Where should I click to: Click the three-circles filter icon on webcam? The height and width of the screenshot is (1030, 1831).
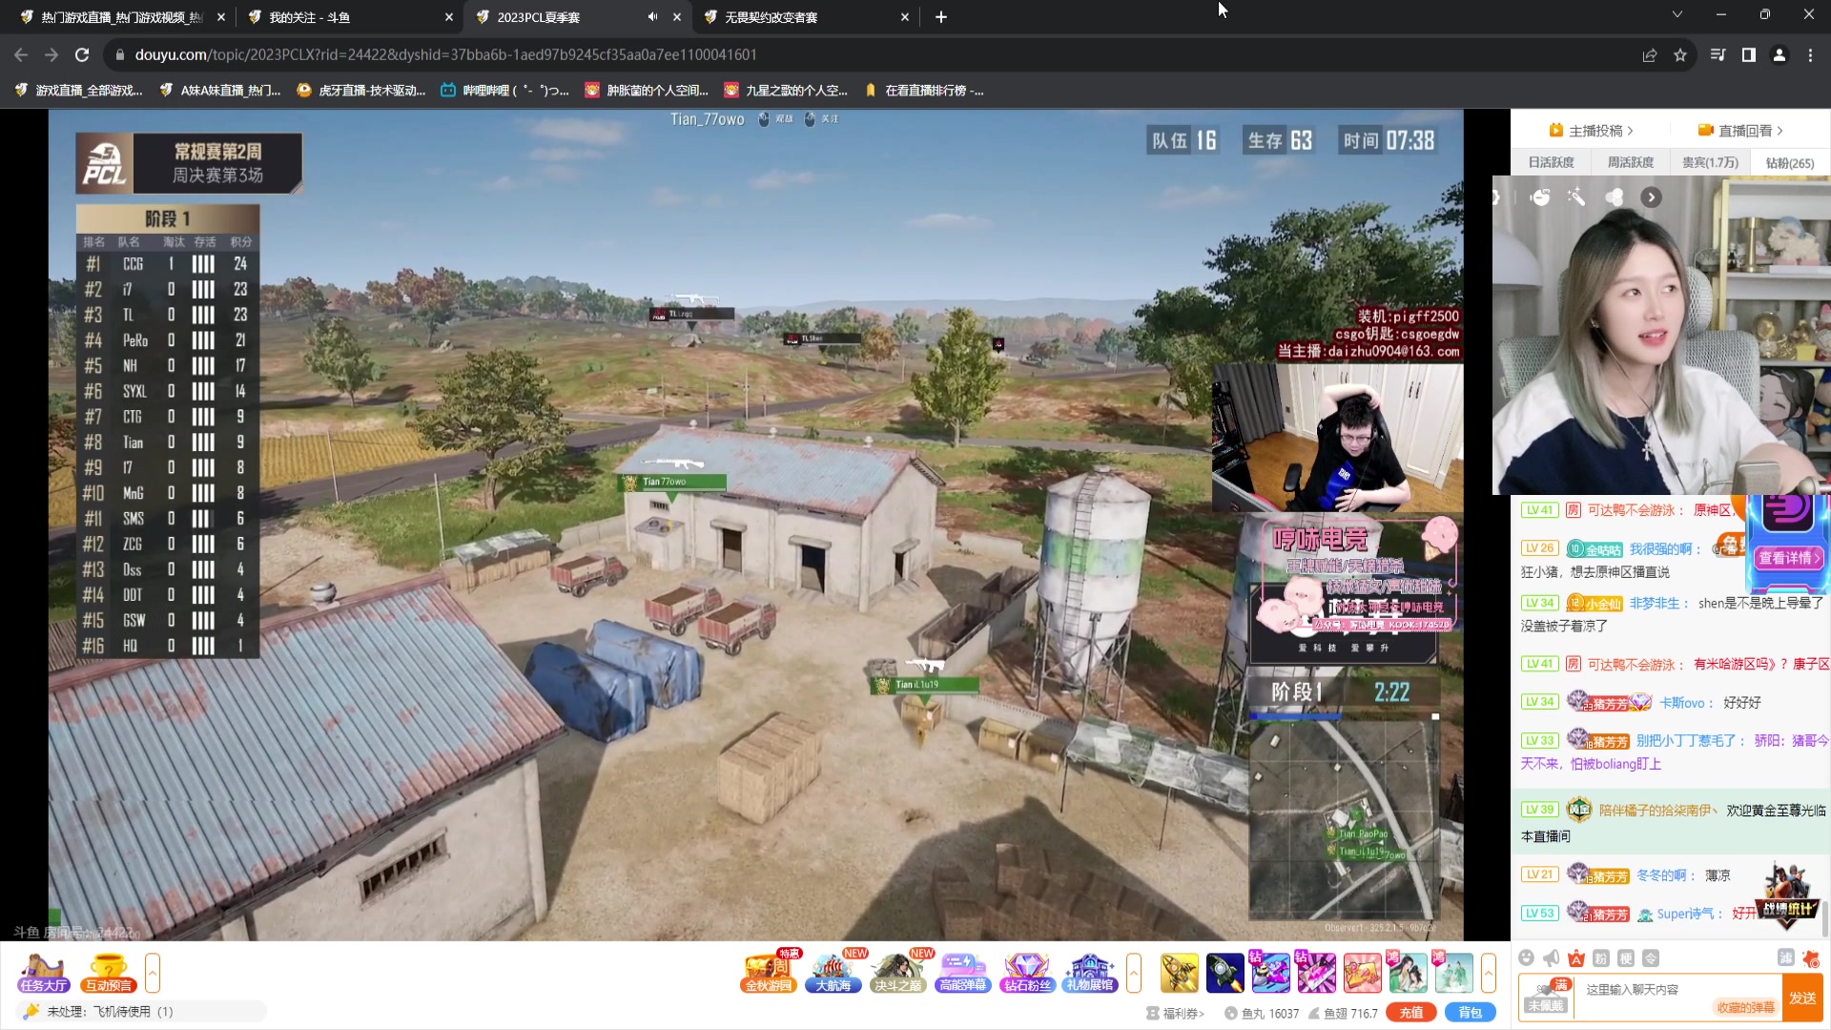[1614, 197]
